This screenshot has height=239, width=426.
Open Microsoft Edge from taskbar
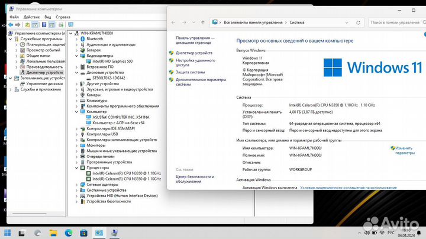tap(69, 232)
